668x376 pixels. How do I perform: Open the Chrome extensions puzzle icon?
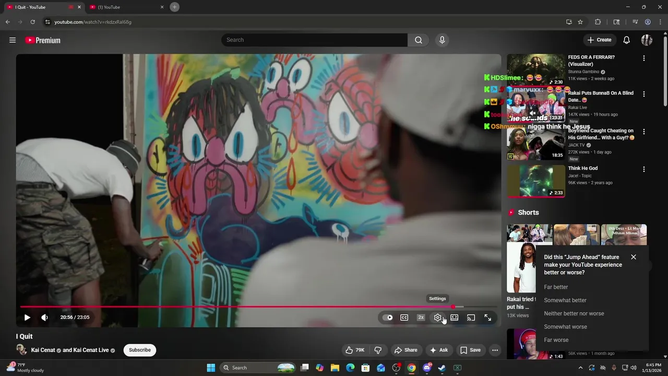tap(598, 22)
